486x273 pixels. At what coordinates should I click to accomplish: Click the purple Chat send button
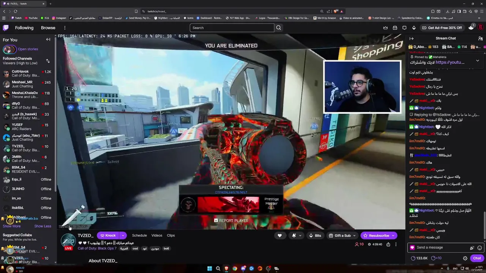coord(477,258)
